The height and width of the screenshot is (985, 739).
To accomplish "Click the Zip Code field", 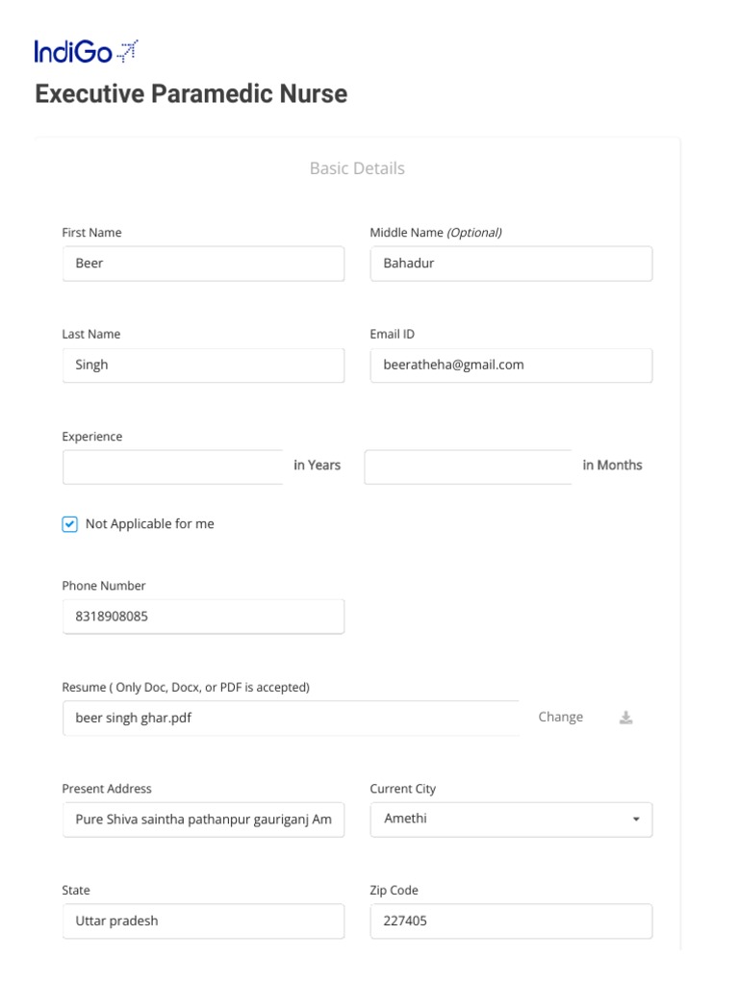I will pos(510,922).
